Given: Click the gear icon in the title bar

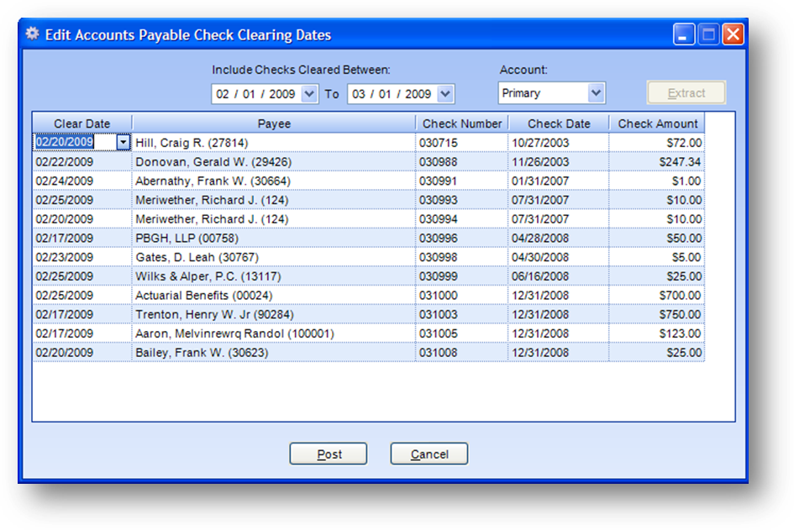Looking at the screenshot, I should 32,34.
